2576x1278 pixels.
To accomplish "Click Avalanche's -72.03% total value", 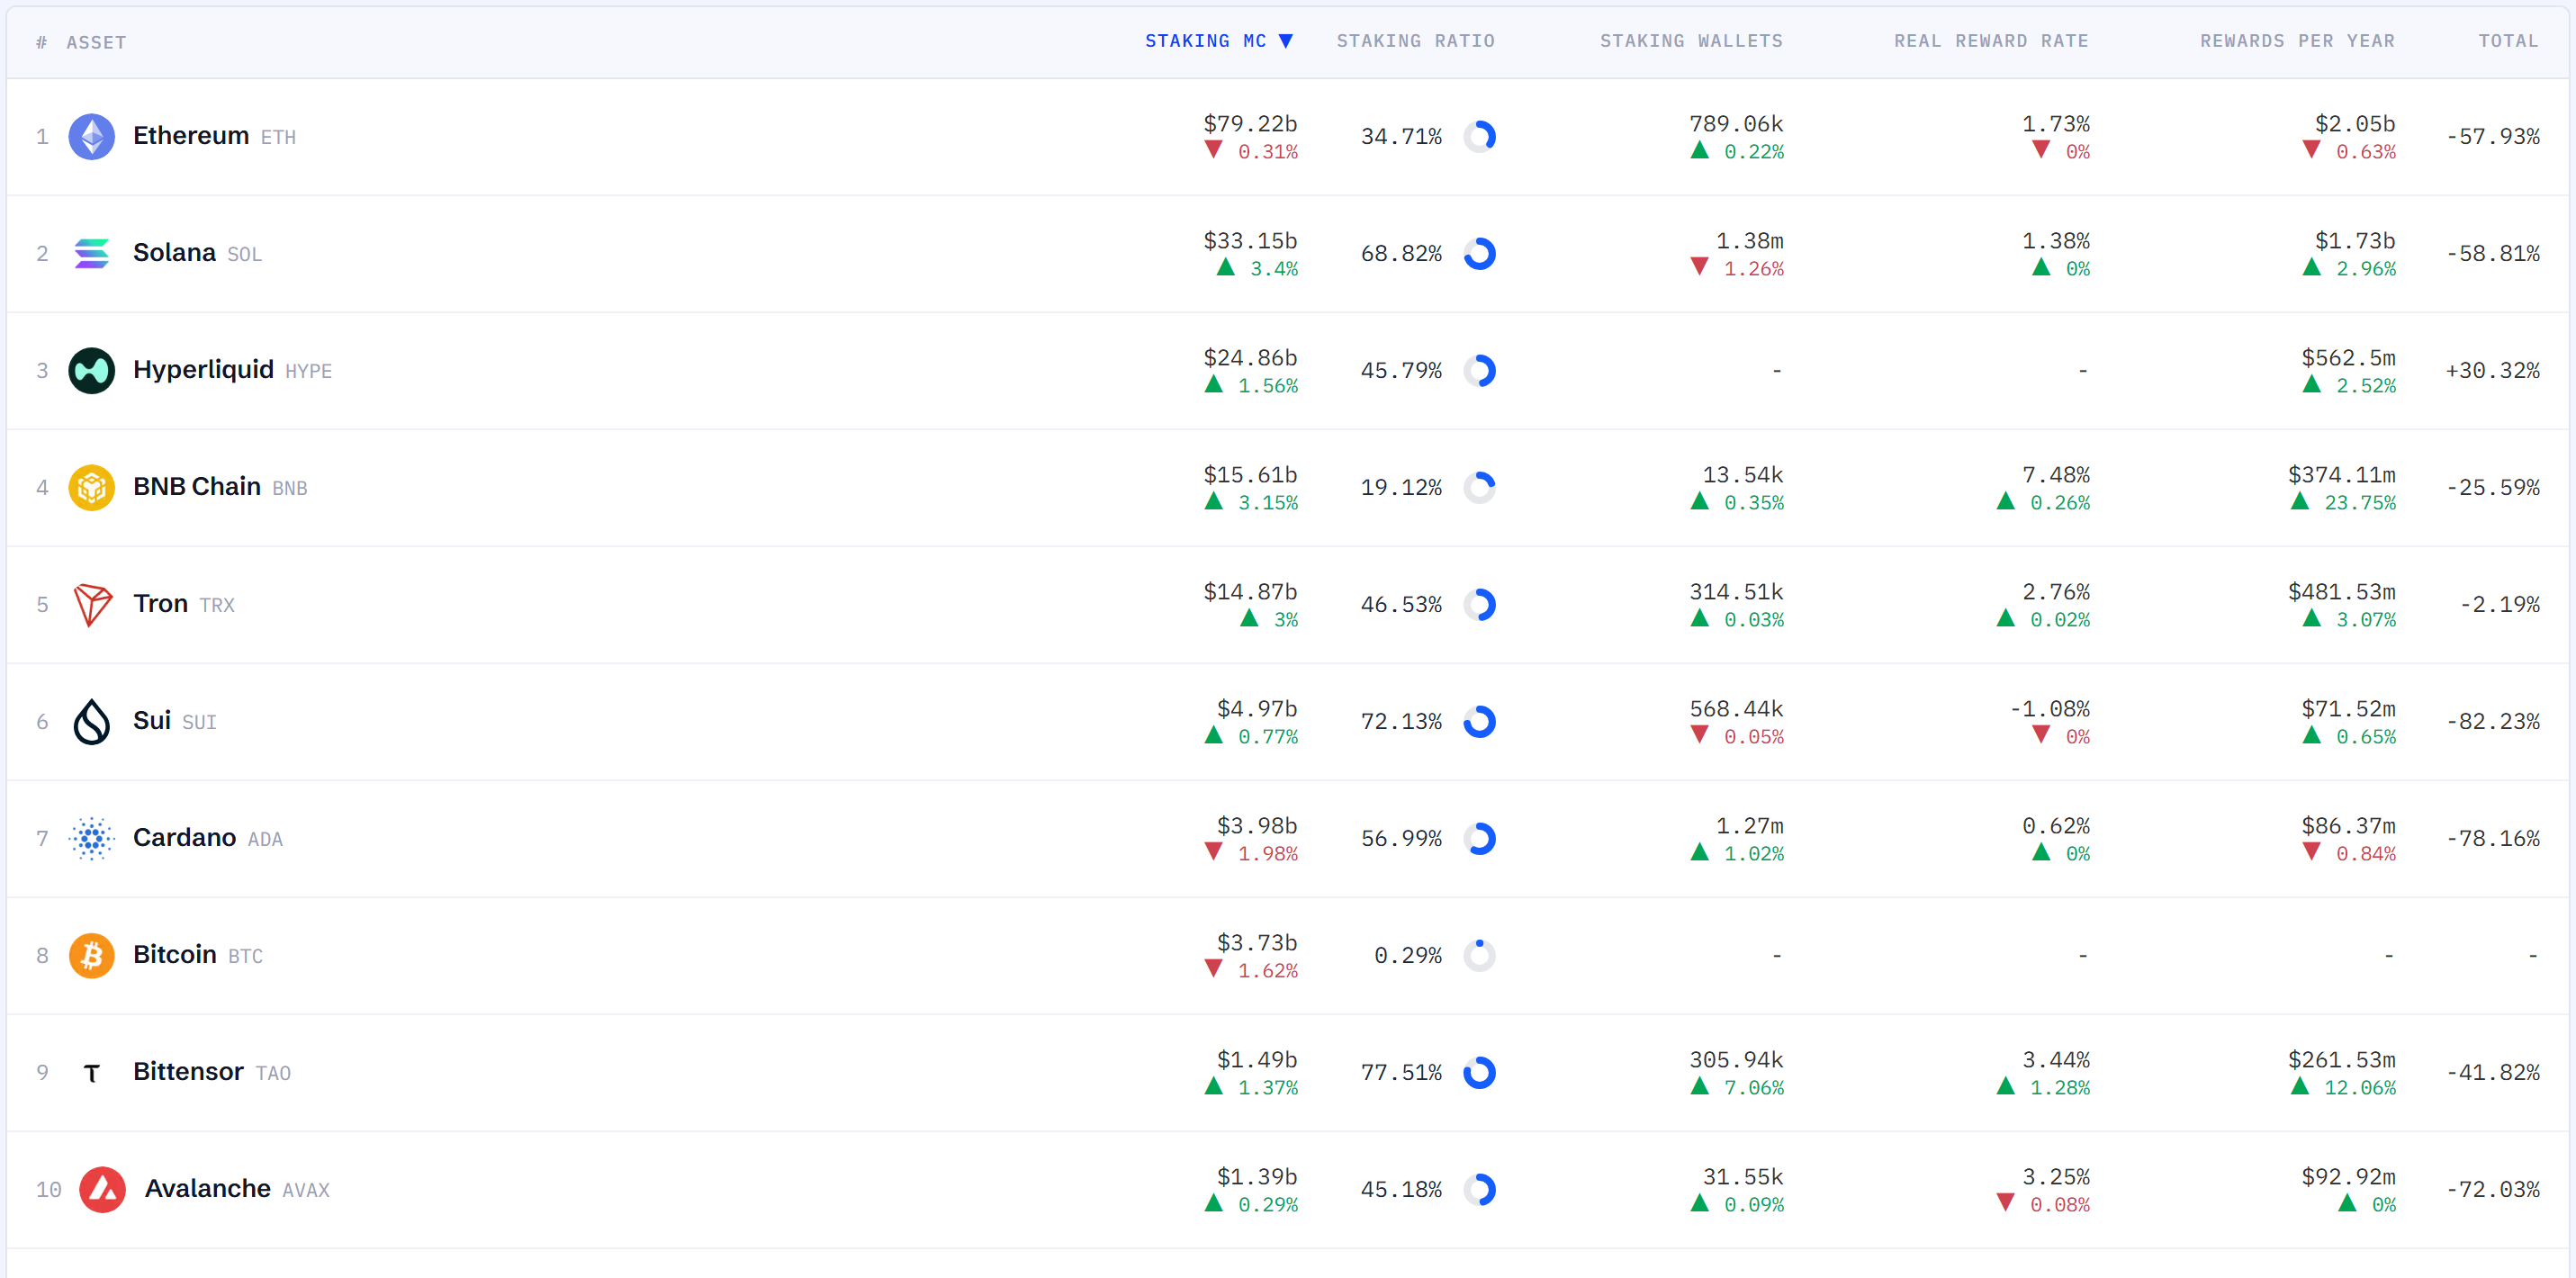I will pyautogui.click(x=2492, y=1189).
